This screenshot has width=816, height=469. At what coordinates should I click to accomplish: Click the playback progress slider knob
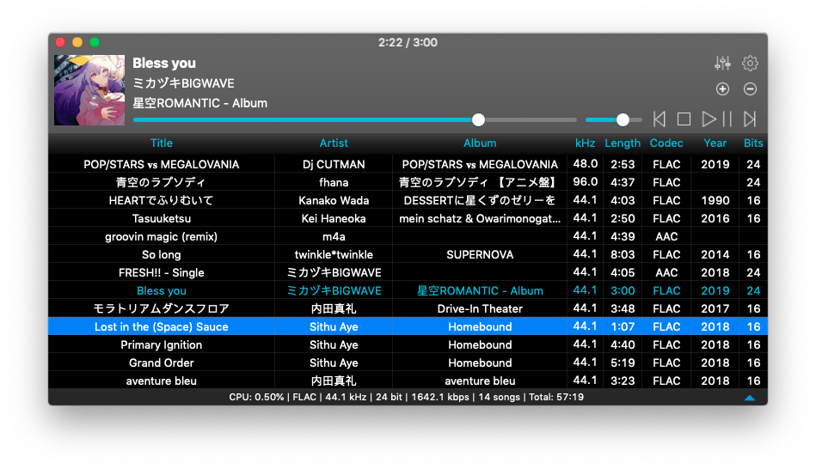tap(478, 120)
